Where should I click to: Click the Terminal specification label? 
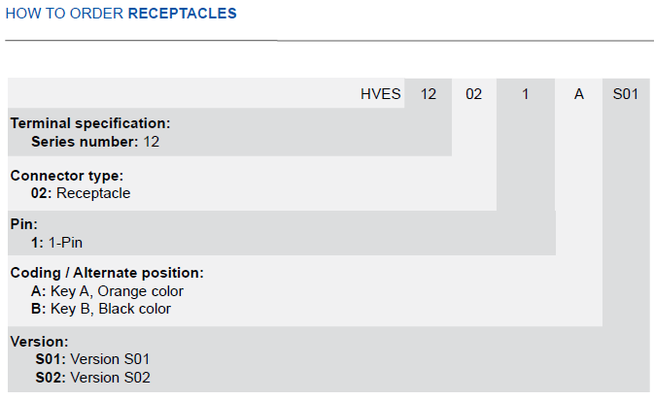[x=90, y=123]
